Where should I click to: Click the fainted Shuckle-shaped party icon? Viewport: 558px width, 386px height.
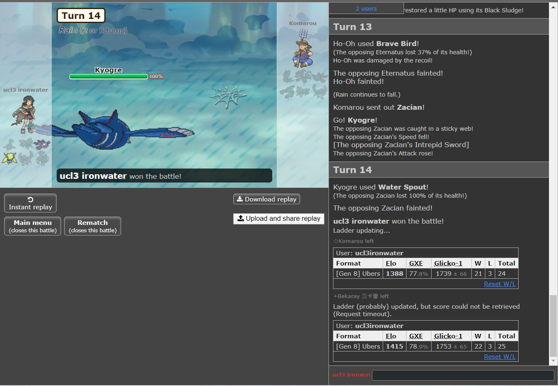click(9, 145)
